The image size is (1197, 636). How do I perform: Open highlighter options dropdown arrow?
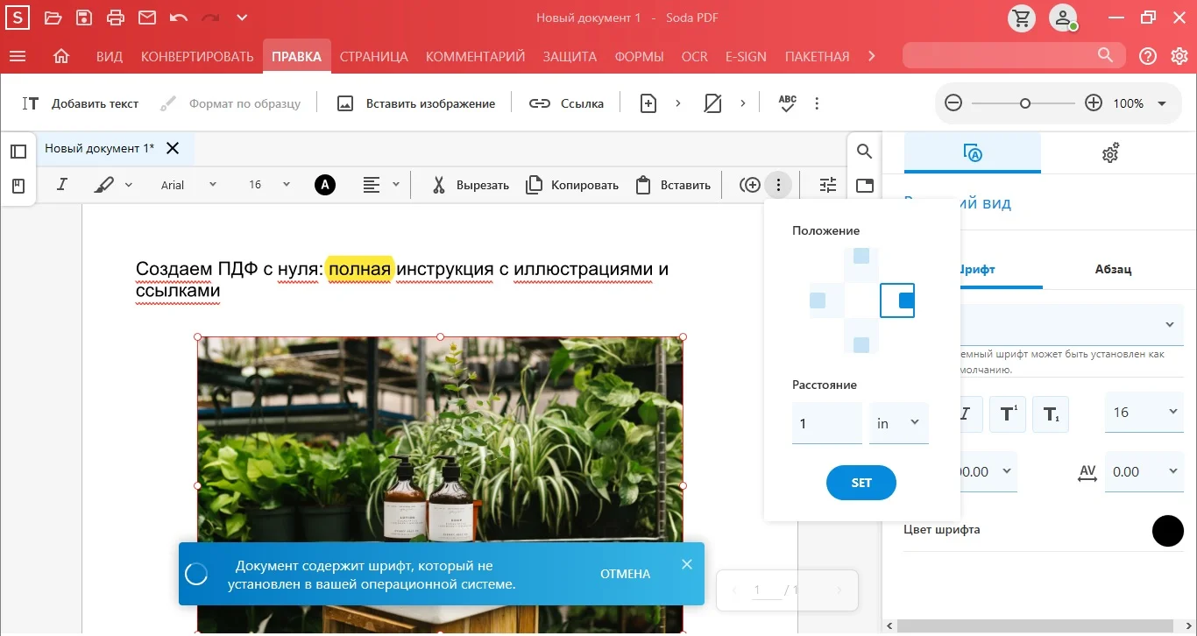point(129,185)
